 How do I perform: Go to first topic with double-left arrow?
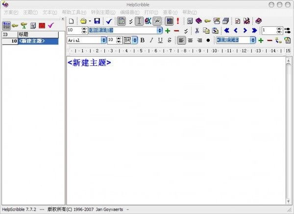pos(227,31)
